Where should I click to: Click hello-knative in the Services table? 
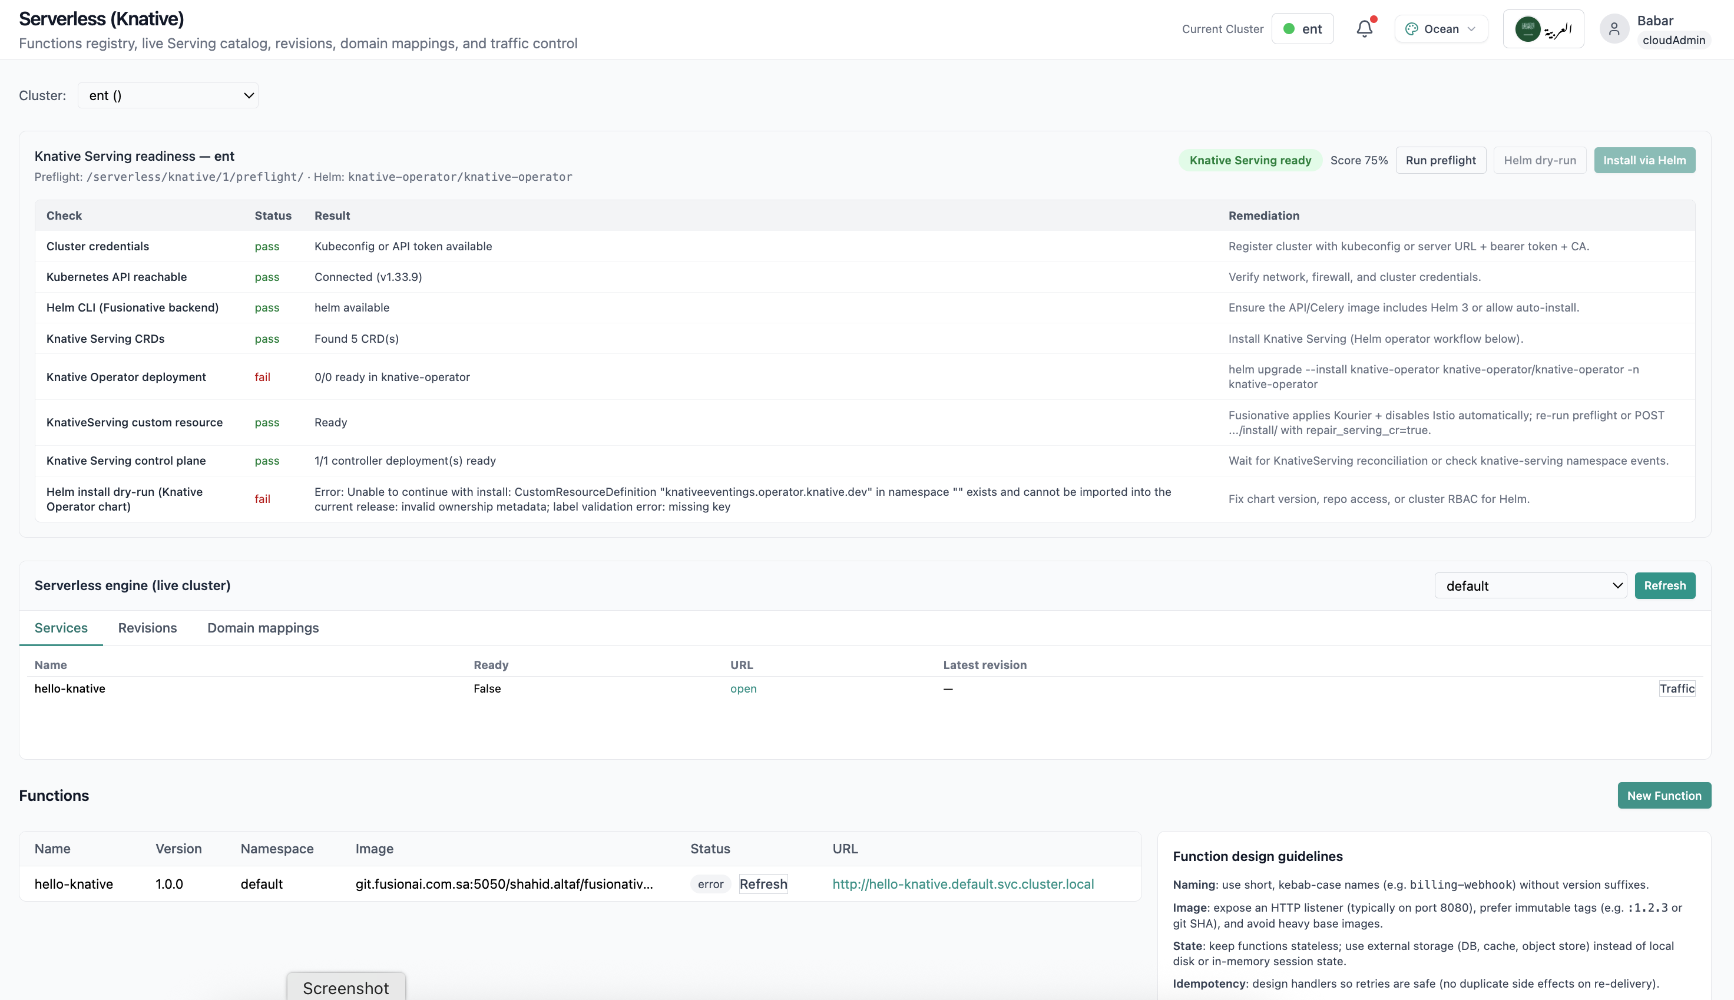pos(70,689)
